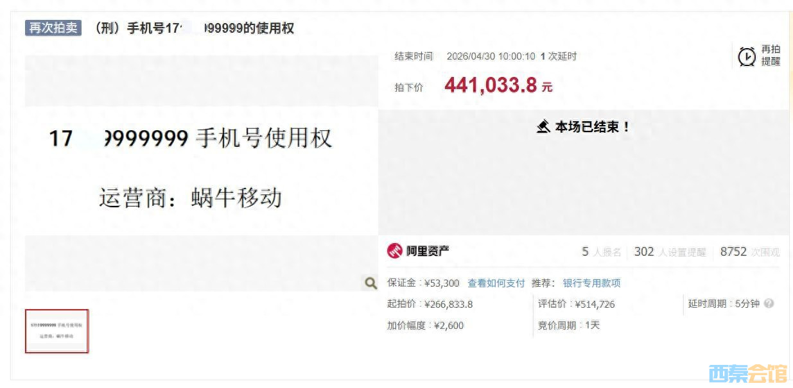Click the 再拍提醒 text label
The height and width of the screenshot is (388, 793).
(771, 56)
